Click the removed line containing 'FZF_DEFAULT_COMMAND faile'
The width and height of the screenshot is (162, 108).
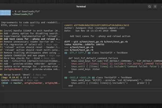(113, 64)
